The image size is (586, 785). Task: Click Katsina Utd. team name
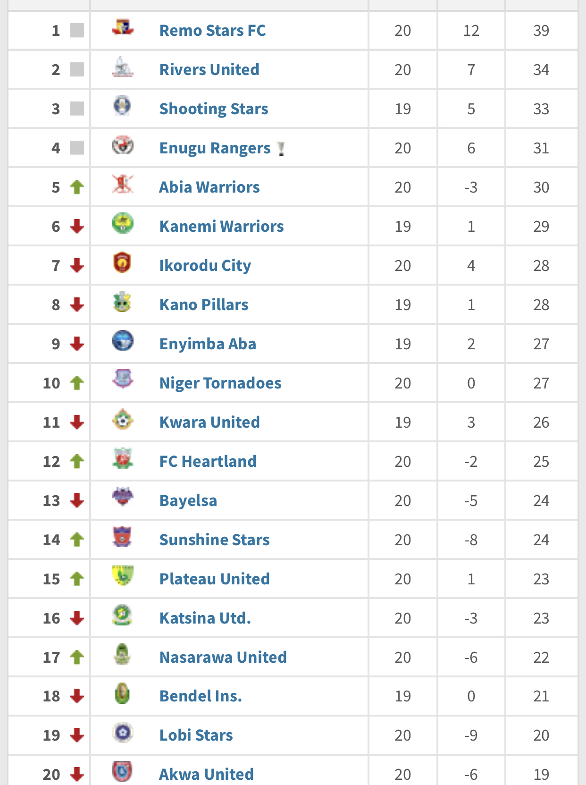[x=205, y=618]
